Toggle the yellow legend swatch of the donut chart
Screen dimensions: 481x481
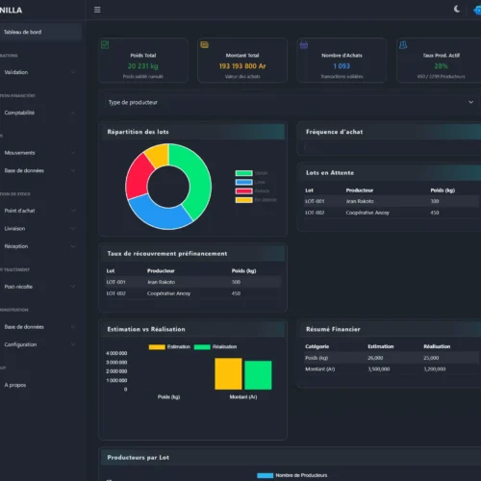(243, 200)
